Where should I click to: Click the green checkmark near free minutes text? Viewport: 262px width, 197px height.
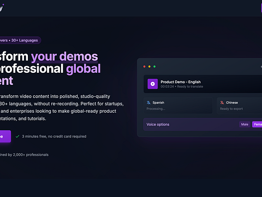pos(17,136)
